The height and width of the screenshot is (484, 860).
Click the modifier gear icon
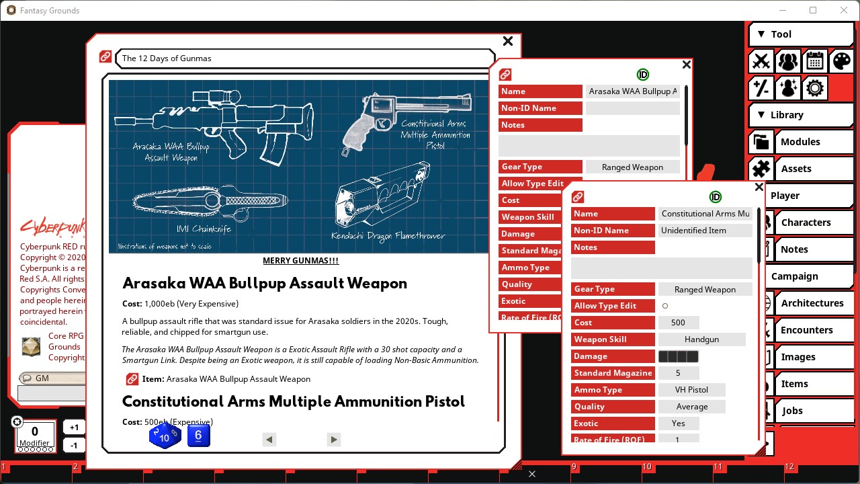(17, 422)
